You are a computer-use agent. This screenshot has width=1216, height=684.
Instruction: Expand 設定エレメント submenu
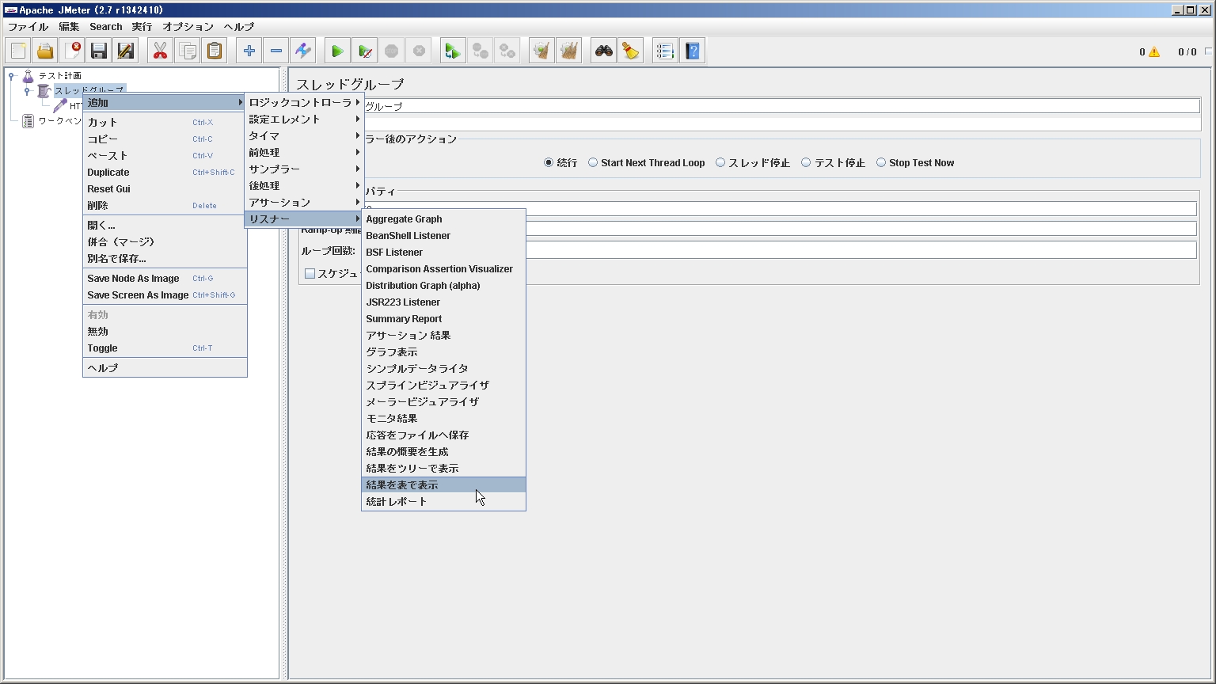click(x=304, y=120)
